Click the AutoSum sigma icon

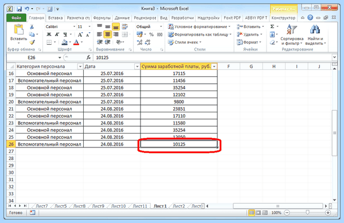point(272,26)
